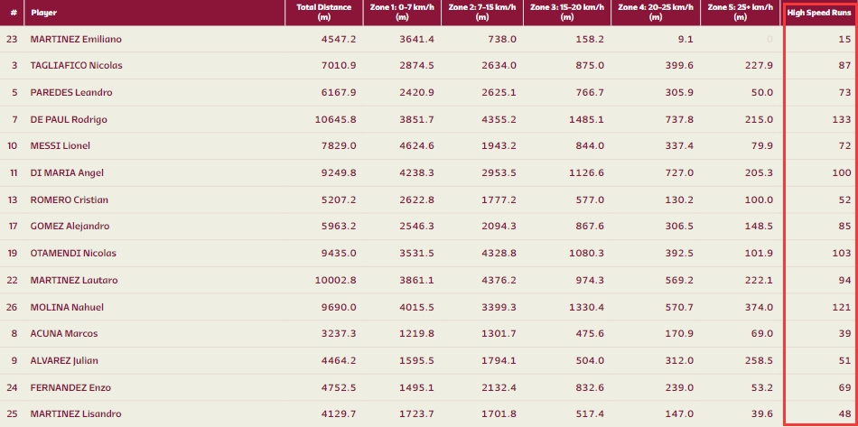The height and width of the screenshot is (427, 858).
Task: Select player MARTINEZ Lisandro
Action: click(x=76, y=413)
